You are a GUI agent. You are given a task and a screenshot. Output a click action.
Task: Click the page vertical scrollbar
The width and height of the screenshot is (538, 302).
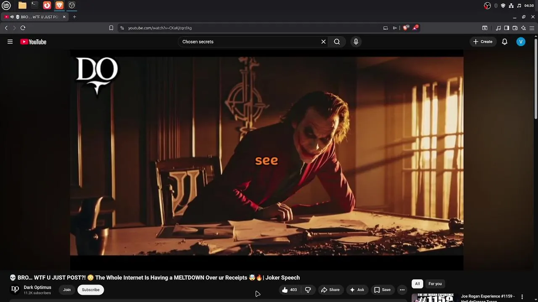coord(536,79)
